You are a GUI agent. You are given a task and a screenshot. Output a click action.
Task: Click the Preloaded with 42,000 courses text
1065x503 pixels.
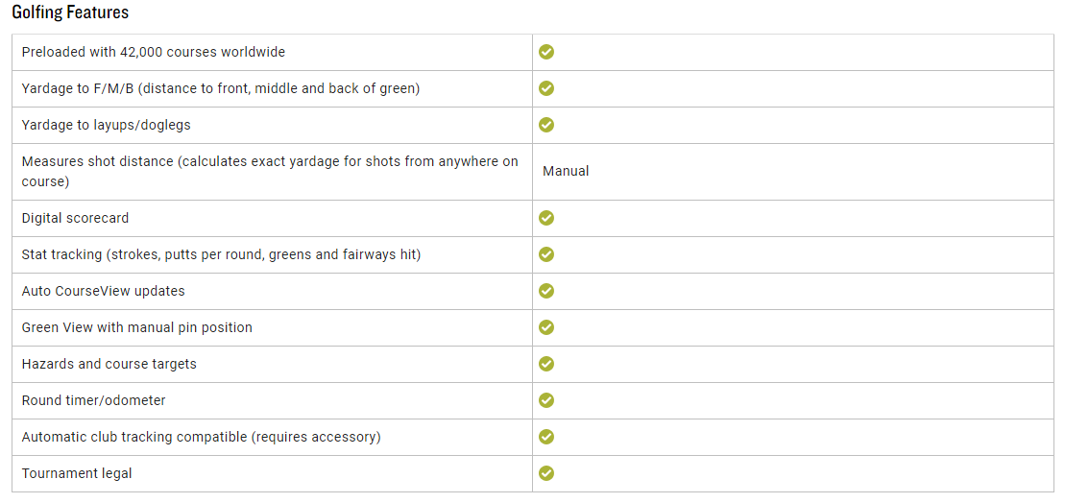point(154,52)
